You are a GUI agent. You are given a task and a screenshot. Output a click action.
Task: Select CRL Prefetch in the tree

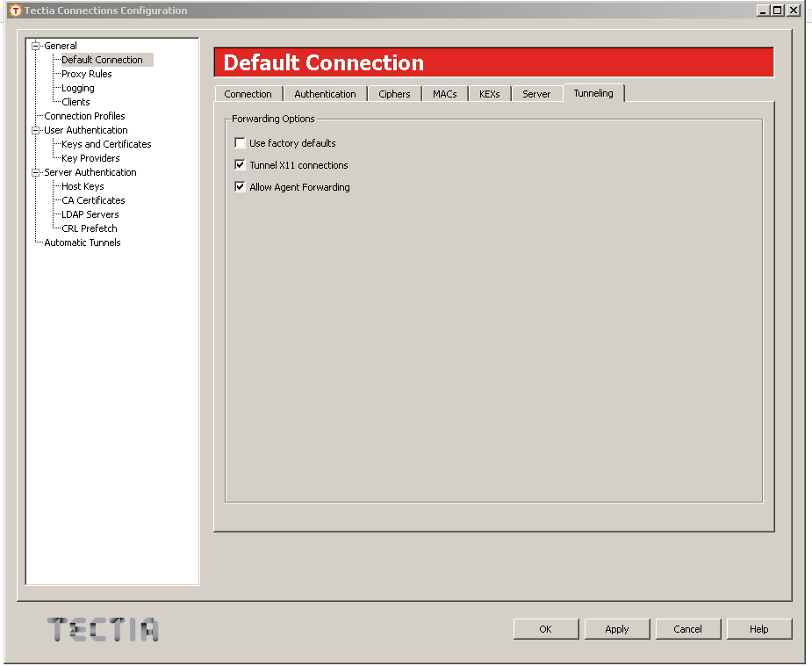(89, 228)
